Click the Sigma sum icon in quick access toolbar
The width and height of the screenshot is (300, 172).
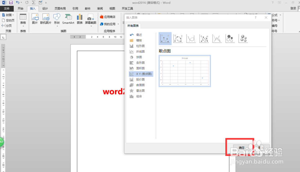pyautogui.click(x=34, y=2)
